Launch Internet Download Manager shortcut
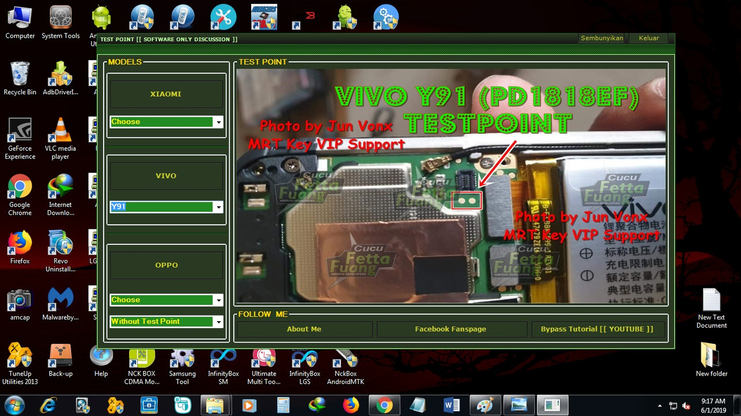 tap(60, 195)
